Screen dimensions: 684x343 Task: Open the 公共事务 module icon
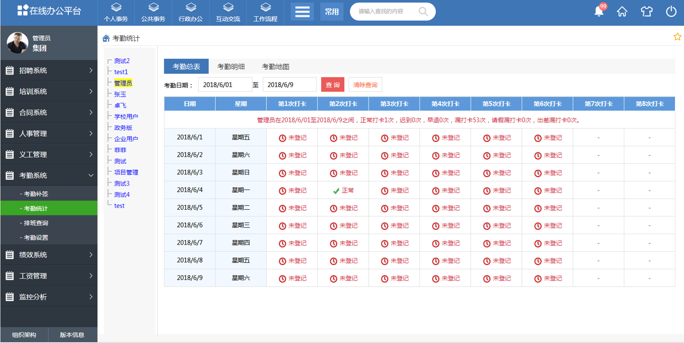[153, 12]
